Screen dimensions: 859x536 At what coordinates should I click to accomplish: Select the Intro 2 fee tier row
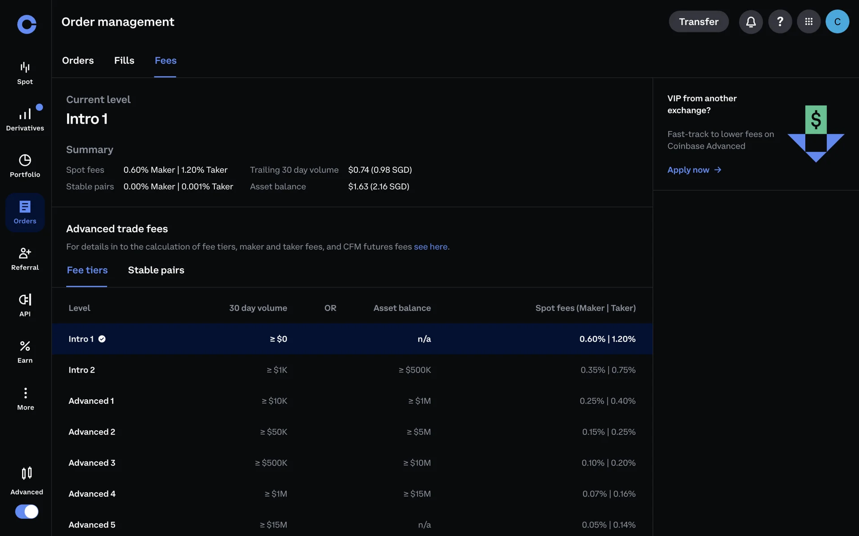point(352,370)
